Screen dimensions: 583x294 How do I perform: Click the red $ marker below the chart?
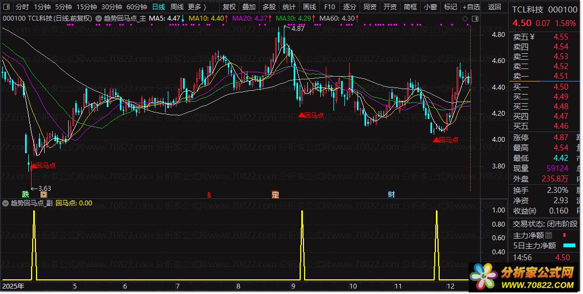coord(209,194)
